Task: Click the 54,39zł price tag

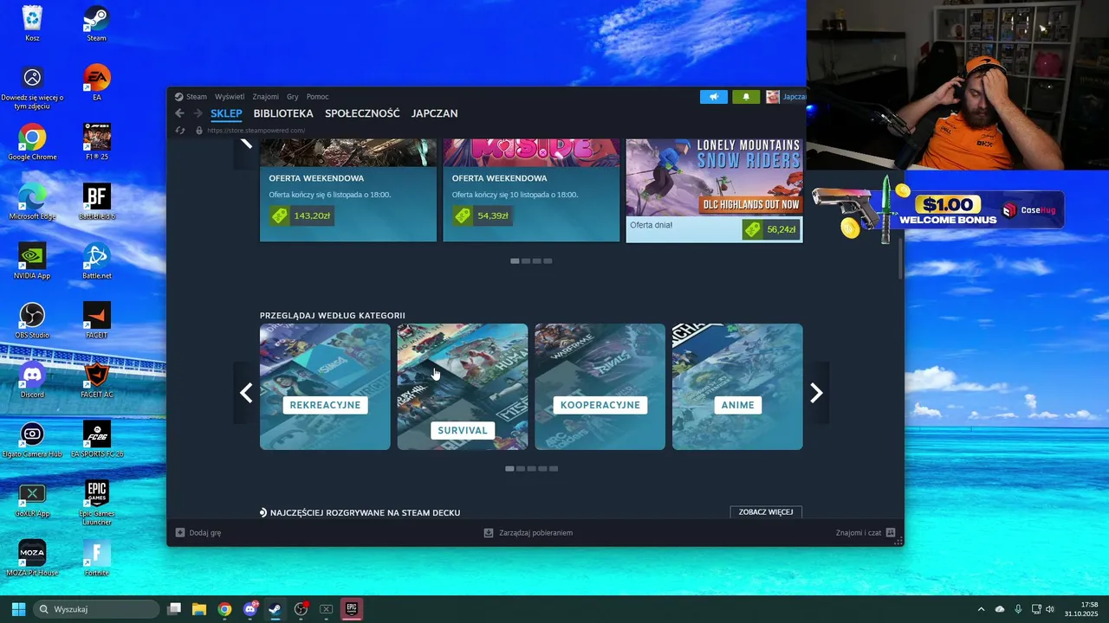Action: pos(482,215)
